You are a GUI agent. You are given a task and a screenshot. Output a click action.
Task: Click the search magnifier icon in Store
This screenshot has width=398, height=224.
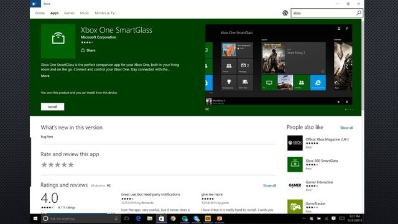pyautogui.click(x=358, y=13)
